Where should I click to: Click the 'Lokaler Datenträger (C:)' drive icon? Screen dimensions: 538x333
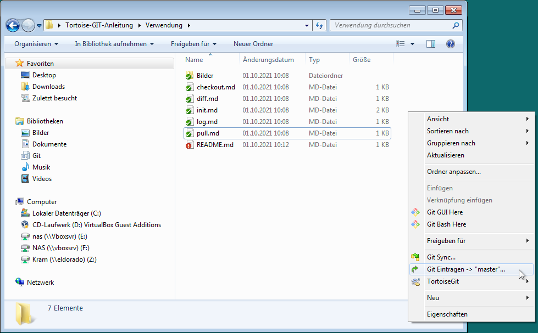pyautogui.click(x=25, y=213)
